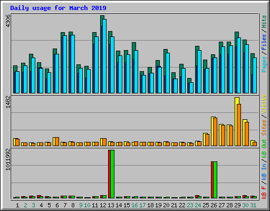Click the red kB F bar for day 13

[109, 174]
